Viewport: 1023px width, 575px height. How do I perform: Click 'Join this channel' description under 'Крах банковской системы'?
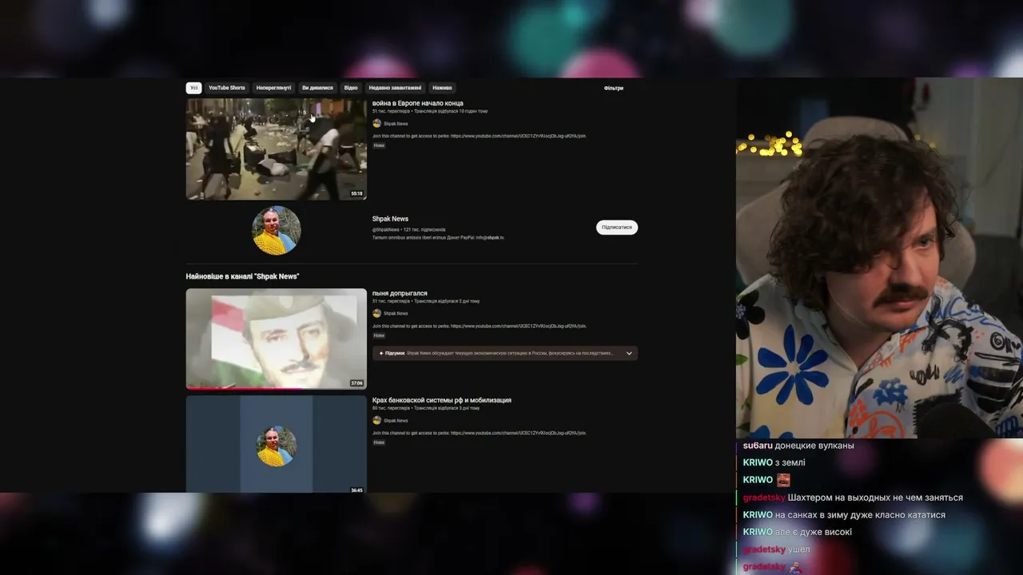[x=480, y=433]
